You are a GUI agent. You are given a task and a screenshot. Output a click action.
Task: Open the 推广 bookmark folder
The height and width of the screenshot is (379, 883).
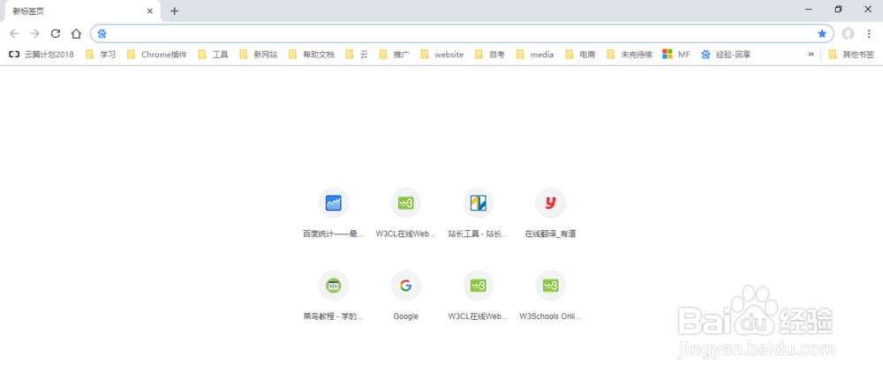(394, 55)
